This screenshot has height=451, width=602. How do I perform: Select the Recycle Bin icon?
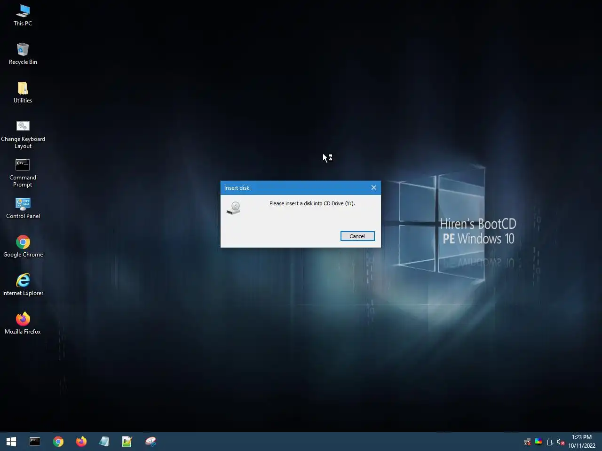(x=23, y=54)
